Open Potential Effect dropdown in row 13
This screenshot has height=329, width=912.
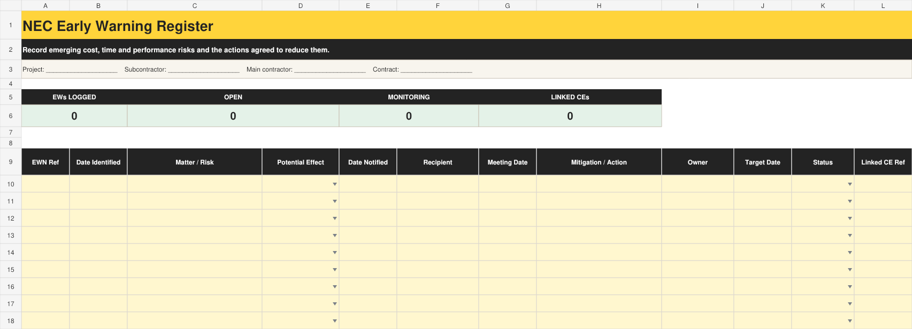[335, 236]
